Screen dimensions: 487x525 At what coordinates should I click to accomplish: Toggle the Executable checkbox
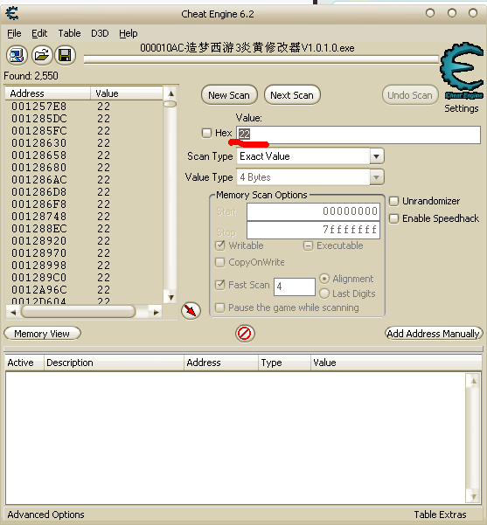[308, 246]
